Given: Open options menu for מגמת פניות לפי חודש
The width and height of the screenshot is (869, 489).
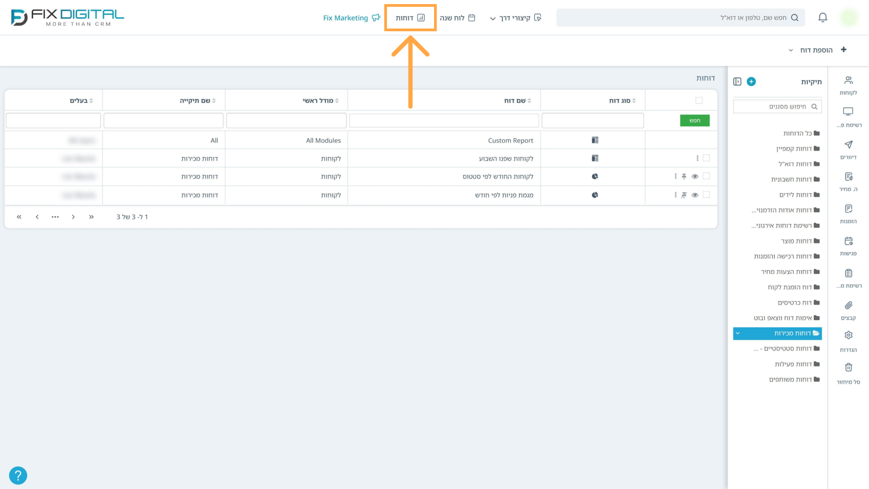Looking at the screenshot, I should (x=676, y=195).
